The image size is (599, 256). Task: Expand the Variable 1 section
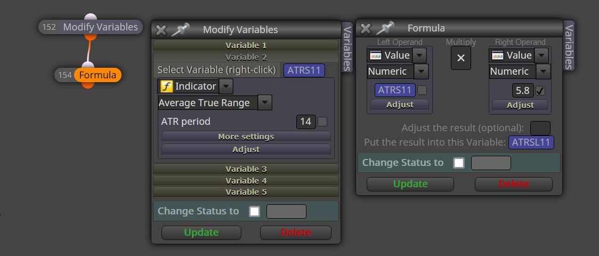click(x=246, y=45)
